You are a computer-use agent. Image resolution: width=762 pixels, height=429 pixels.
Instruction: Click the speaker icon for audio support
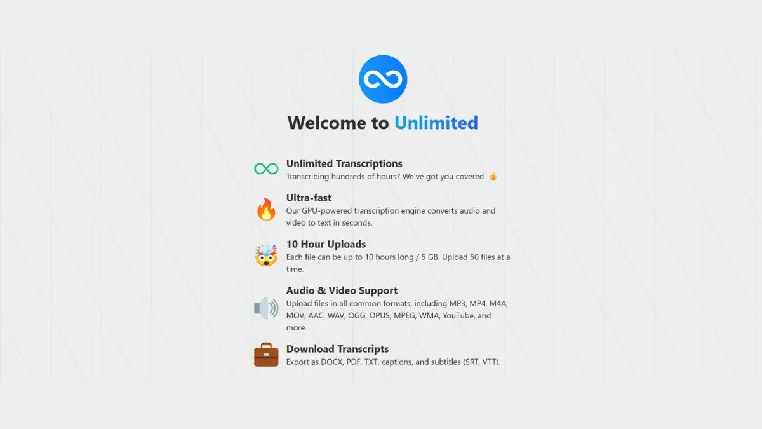[266, 309]
